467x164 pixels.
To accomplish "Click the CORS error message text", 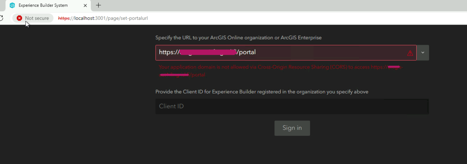I will [x=281, y=71].
